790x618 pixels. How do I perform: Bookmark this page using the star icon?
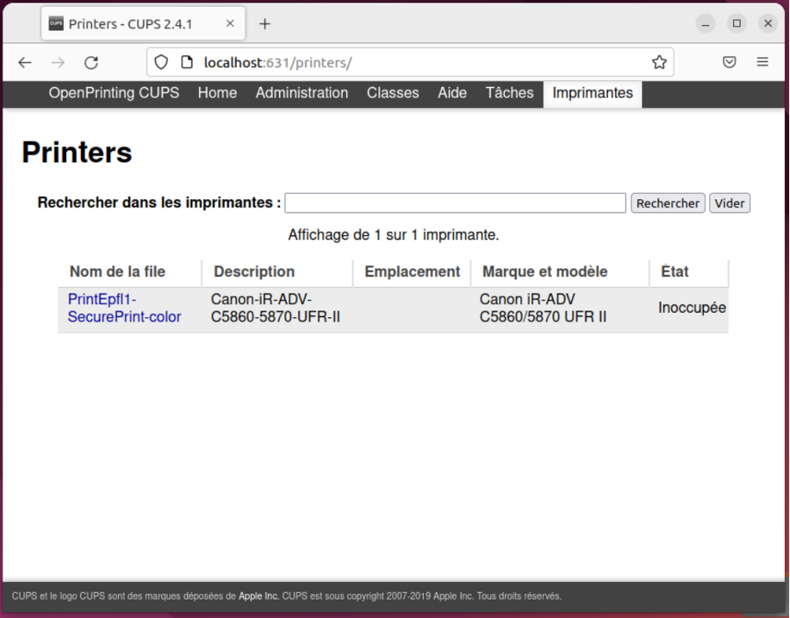(659, 63)
